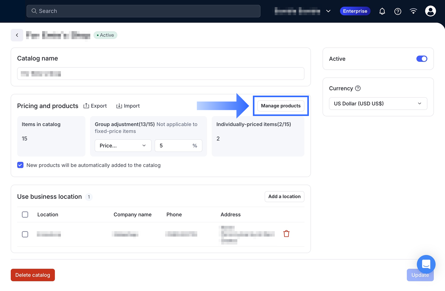Click the Add a location button
445x291 pixels.
tap(284, 196)
